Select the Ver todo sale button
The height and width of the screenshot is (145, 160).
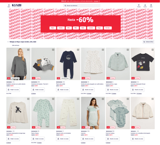pyautogui.click(x=108, y=28)
